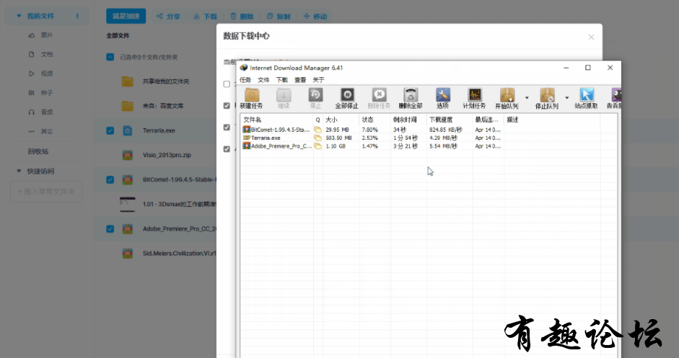Click the 站点抓取 (site grabber) icon
Screen dimensions: 679x358
[x=587, y=94]
